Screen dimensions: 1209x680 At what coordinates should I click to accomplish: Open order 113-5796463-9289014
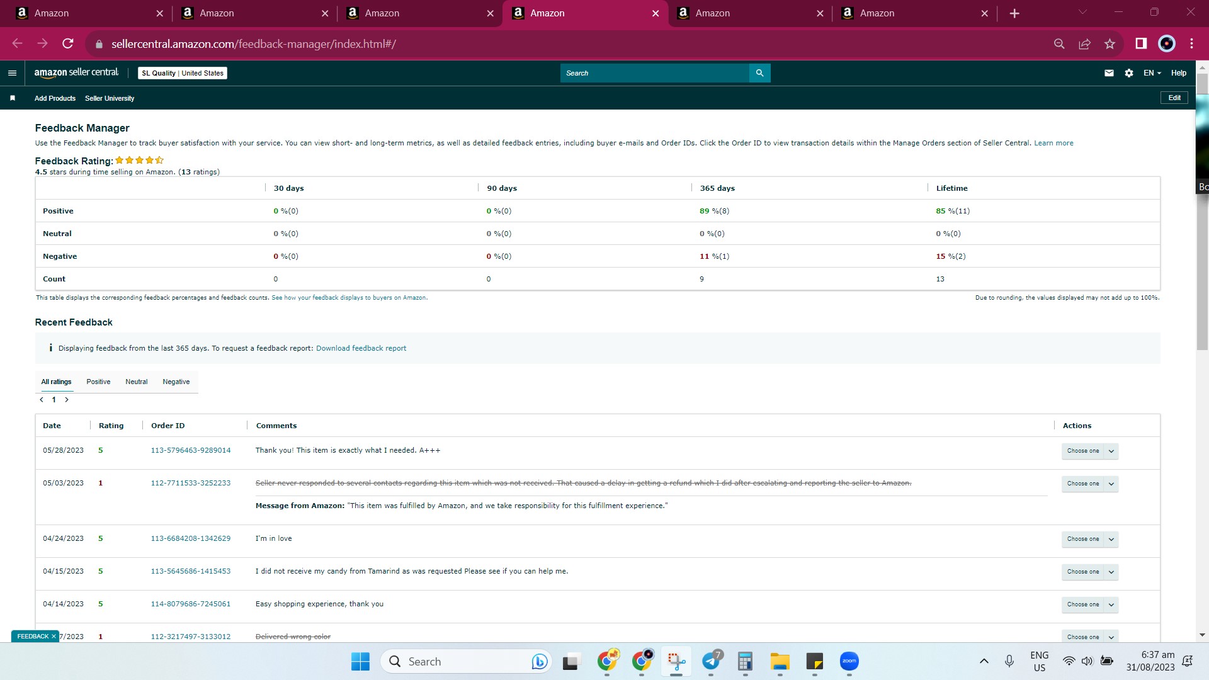[191, 450]
